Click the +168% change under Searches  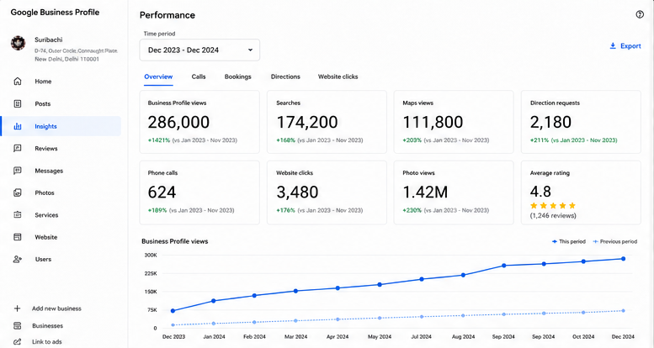285,140
